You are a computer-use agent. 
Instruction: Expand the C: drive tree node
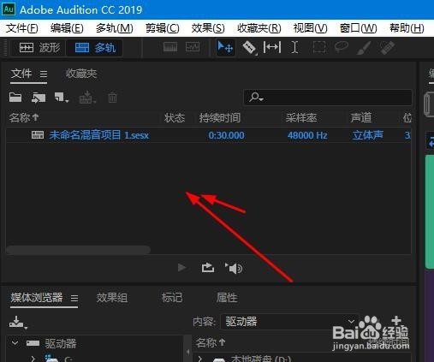click(x=33, y=359)
